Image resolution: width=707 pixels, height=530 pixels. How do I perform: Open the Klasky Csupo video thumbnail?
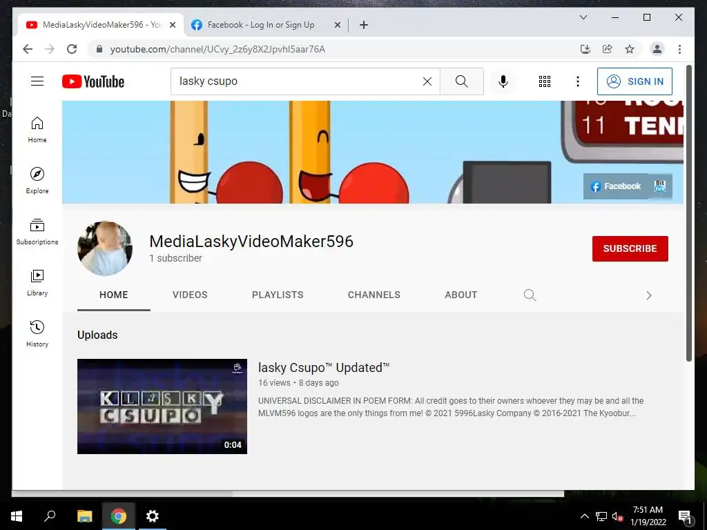pyautogui.click(x=162, y=406)
